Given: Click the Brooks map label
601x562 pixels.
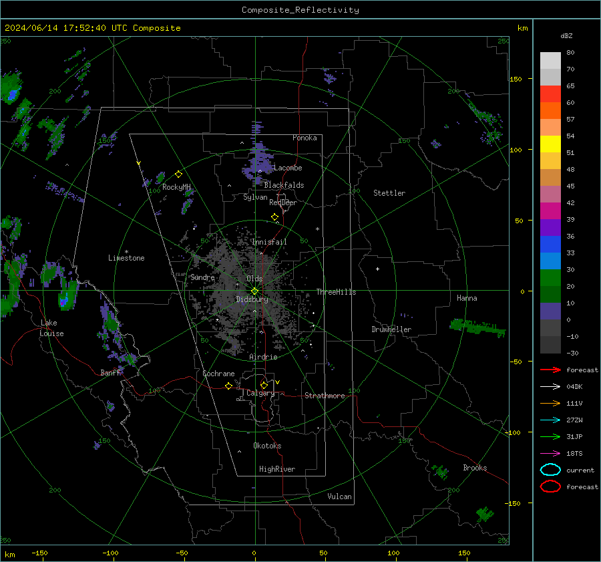Looking at the screenshot, I should (475, 468).
